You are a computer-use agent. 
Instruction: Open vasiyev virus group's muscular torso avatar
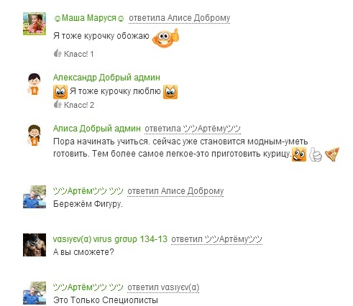[x=35, y=245]
